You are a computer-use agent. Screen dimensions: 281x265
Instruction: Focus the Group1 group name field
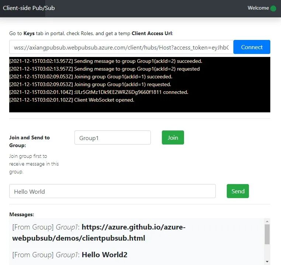point(112,137)
